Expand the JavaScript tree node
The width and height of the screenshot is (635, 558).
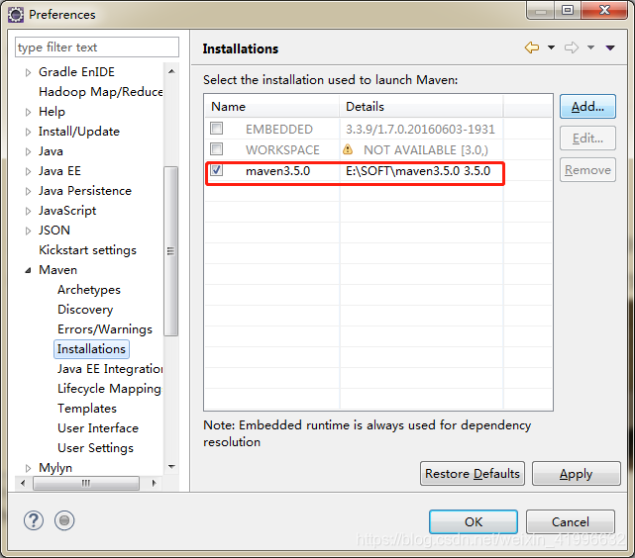point(28,211)
